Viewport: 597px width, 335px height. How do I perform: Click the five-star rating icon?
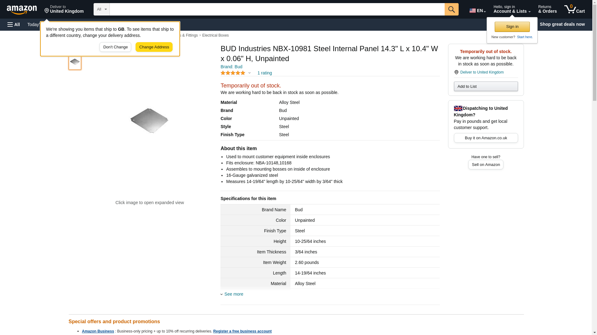[x=233, y=73]
